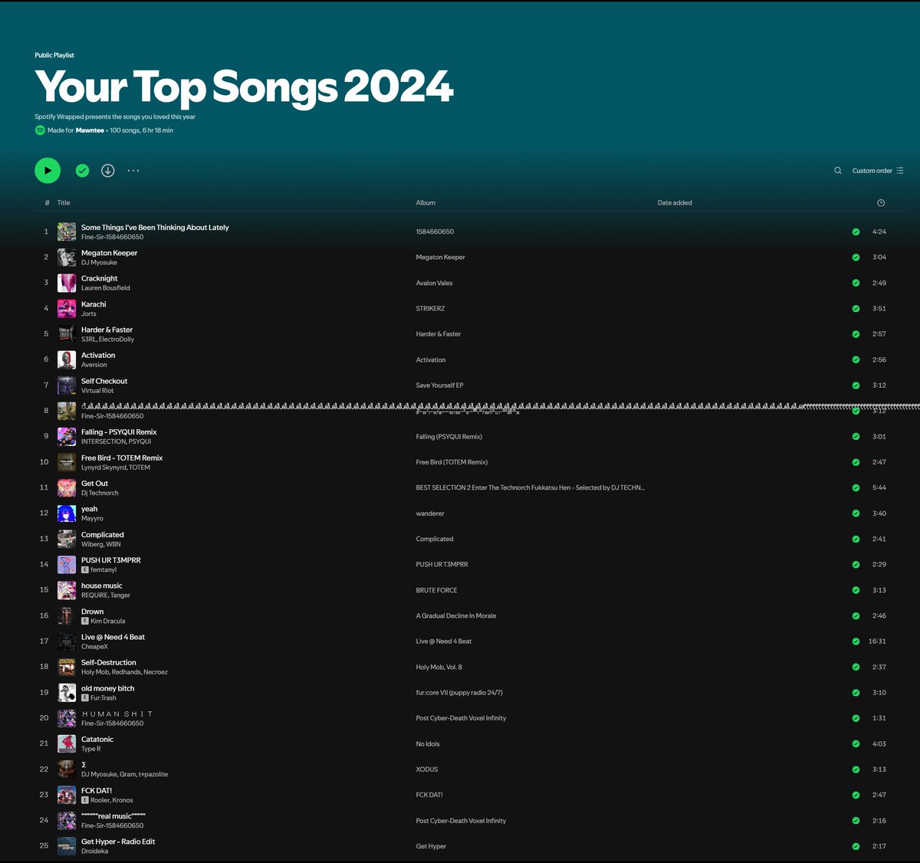This screenshot has height=863, width=920.
Task: Open the Save Yourself EP album link
Action: (439, 386)
